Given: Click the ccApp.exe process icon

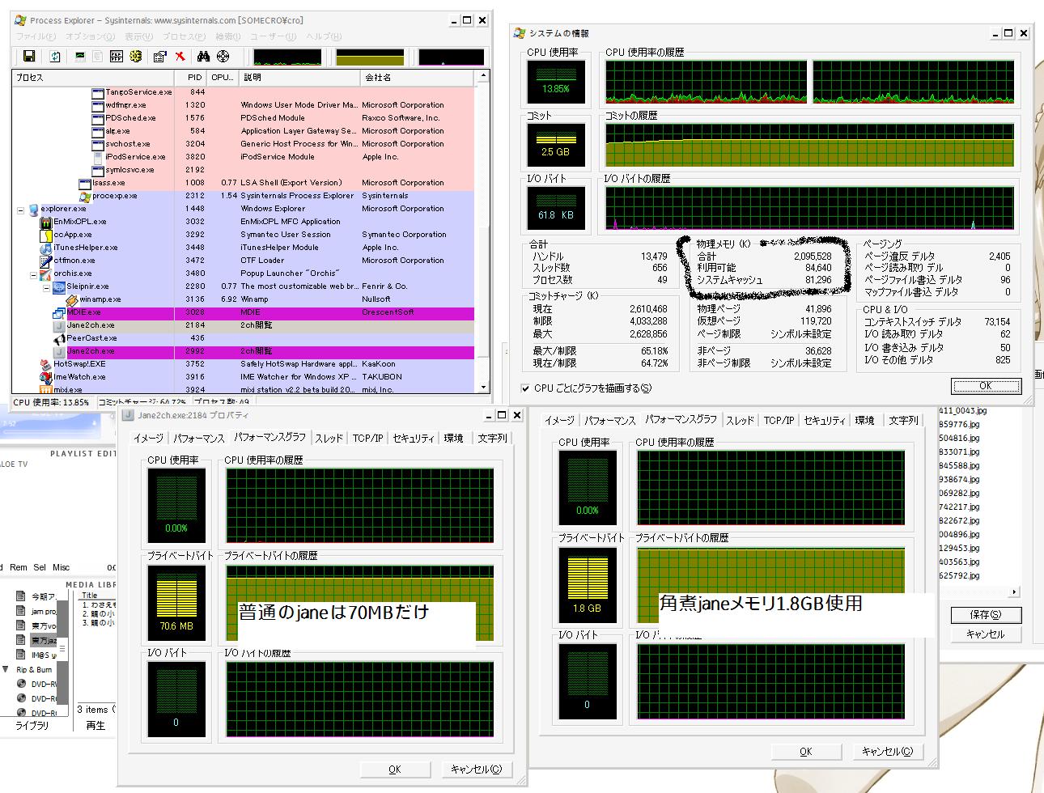Looking at the screenshot, I should [x=47, y=235].
